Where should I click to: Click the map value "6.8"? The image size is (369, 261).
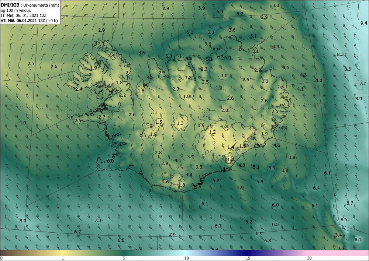pyautogui.click(x=268, y=241)
